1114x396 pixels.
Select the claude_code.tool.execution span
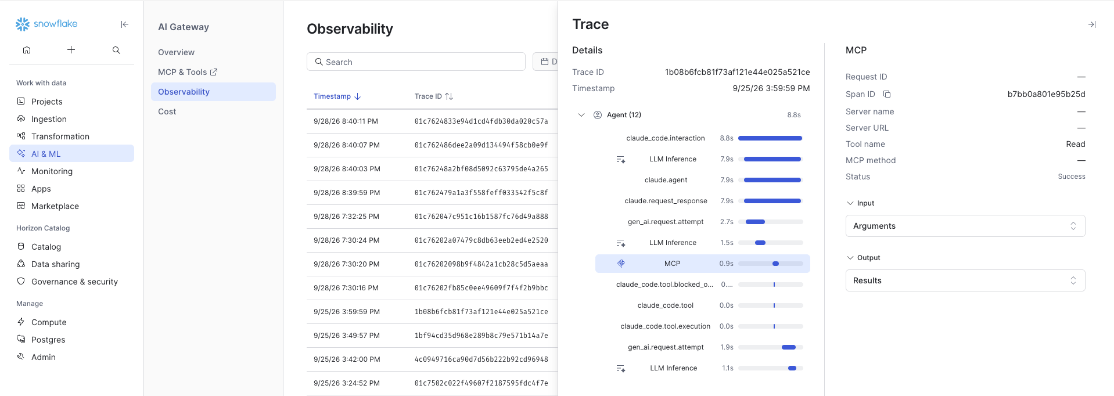click(702, 326)
